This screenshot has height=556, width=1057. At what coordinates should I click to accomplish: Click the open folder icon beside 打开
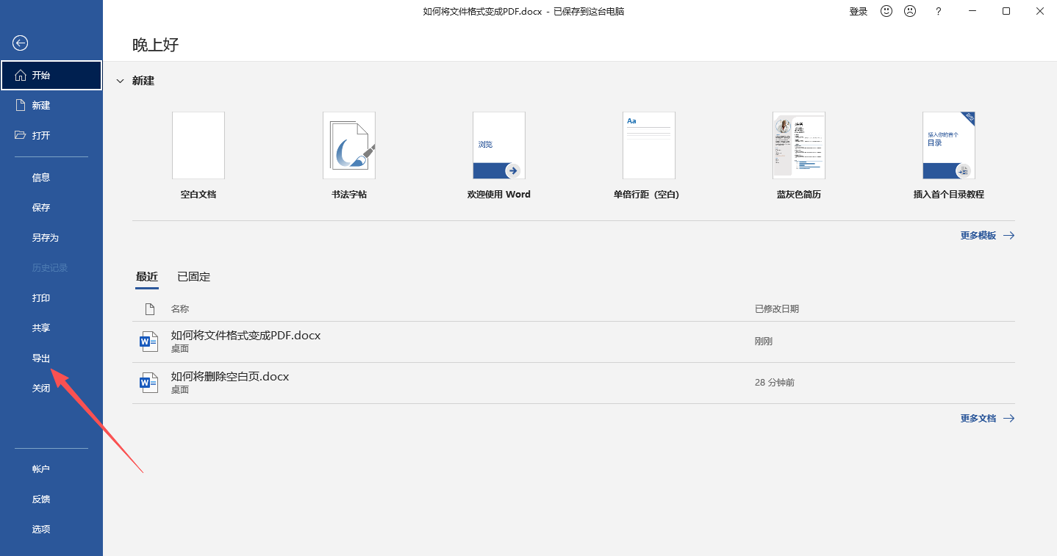[x=21, y=135]
